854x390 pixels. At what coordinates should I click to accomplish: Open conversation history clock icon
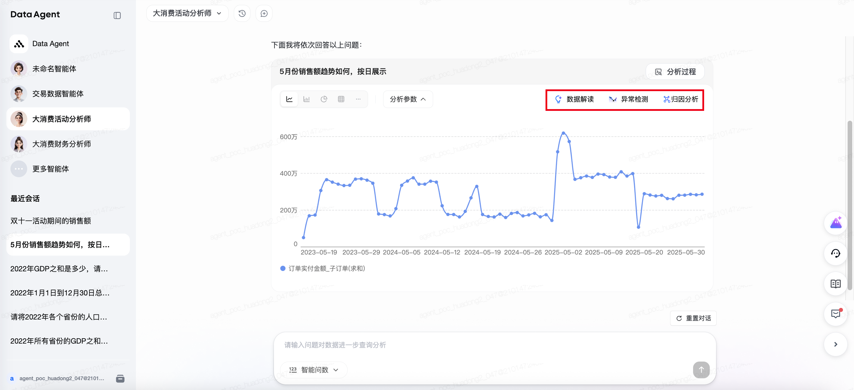pyautogui.click(x=242, y=14)
